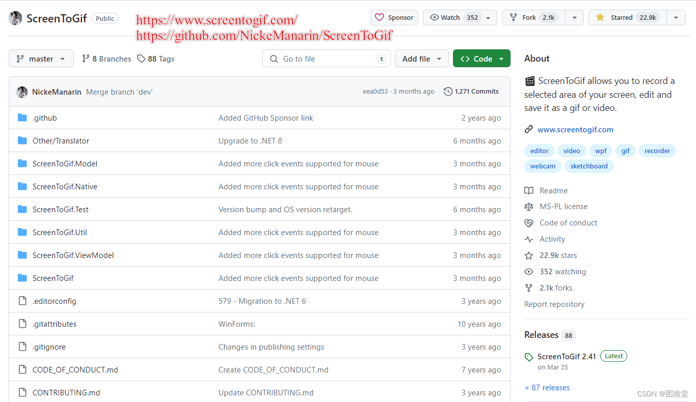Screen dimensions: 696x402
Task: Click the link chain icon beside website
Action: click(529, 129)
